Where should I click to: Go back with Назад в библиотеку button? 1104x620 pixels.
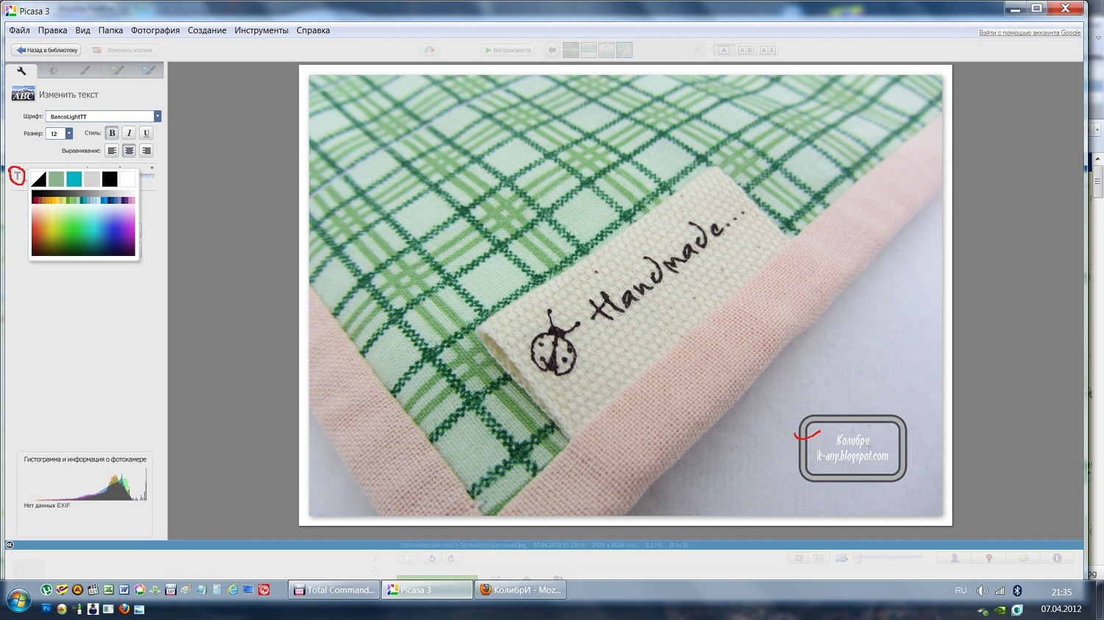[46, 50]
